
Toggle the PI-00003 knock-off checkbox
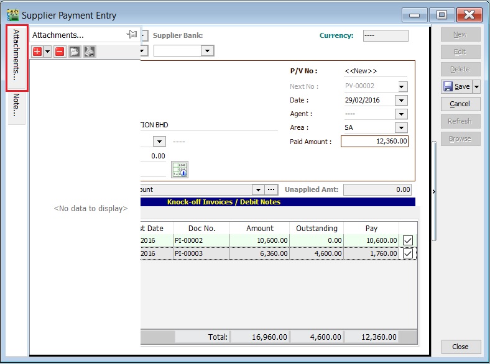[408, 253]
